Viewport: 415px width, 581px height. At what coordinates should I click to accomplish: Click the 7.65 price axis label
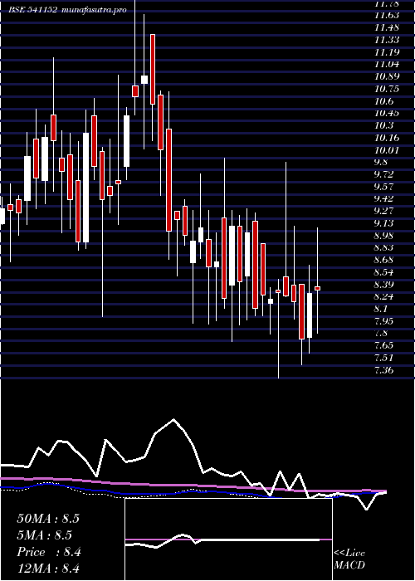click(383, 345)
